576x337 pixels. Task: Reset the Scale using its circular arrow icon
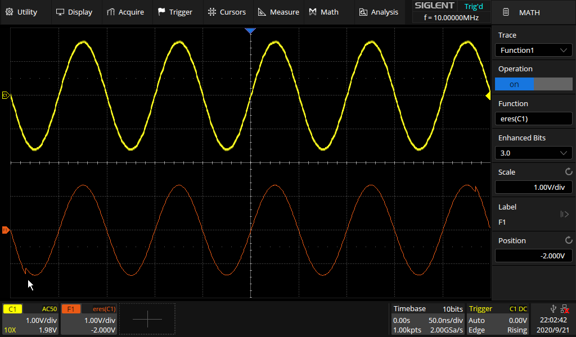point(569,172)
